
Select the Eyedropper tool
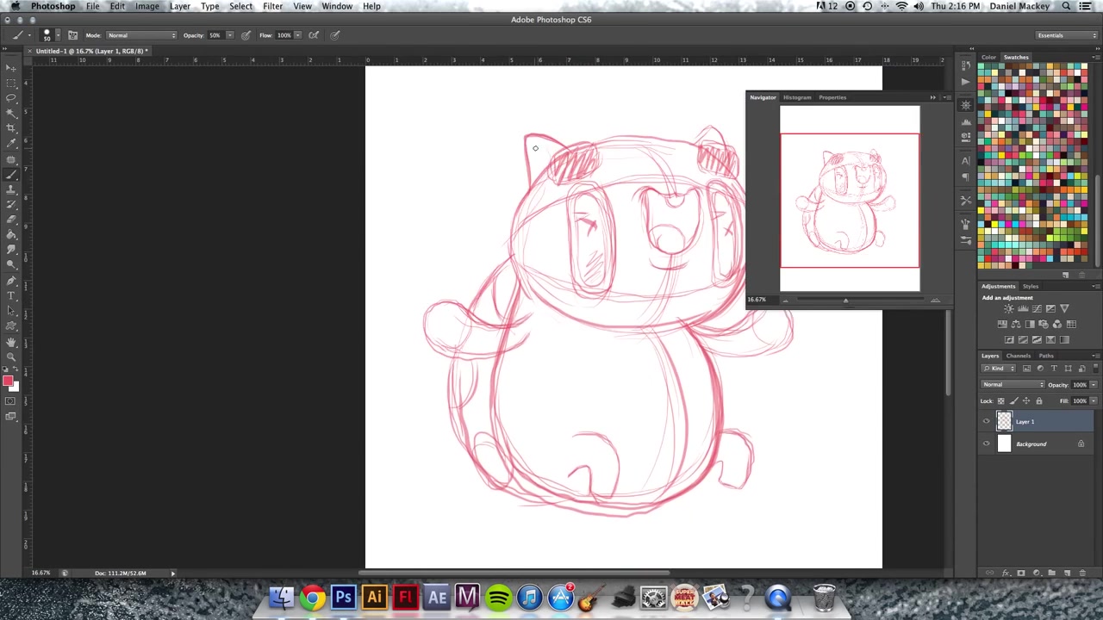tap(11, 143)
